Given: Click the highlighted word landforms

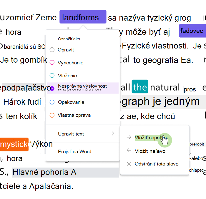Looking at the screenshot, I should pyautogui.click(x=83, y=17).
